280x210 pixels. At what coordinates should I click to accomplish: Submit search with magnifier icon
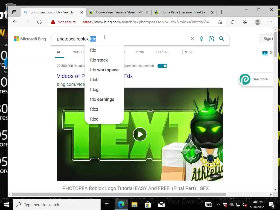[221, 39]
